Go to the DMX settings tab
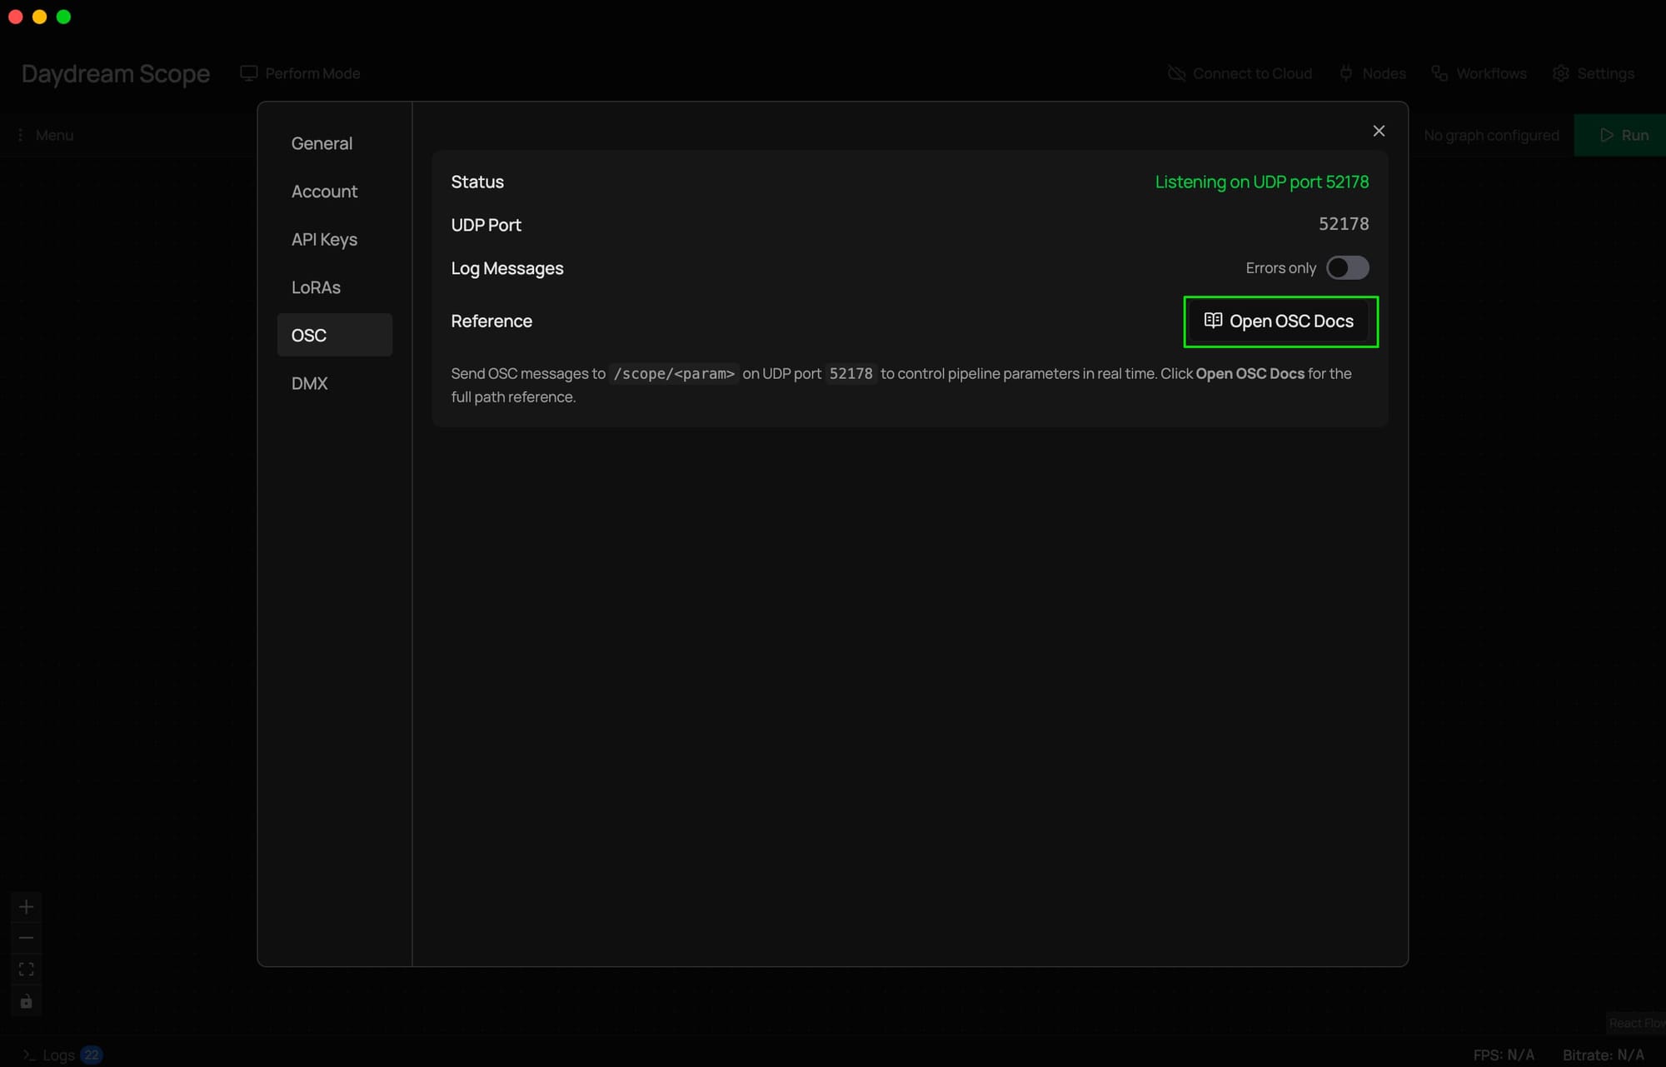1666x1067 pixels. pyautogui.click(x=309, y=383)
